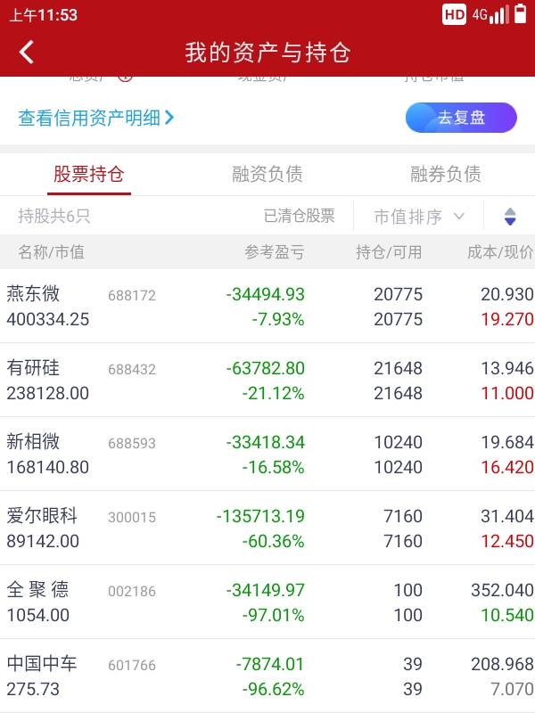Tap market value 238128.00
Screen dimensions: 535x713
pyautogui.click(x=48, y=393)
